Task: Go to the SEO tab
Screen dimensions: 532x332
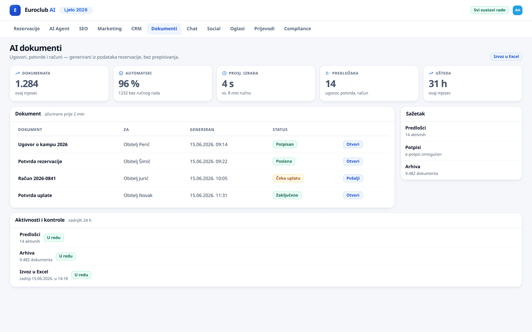Action: tap(83, 29)
